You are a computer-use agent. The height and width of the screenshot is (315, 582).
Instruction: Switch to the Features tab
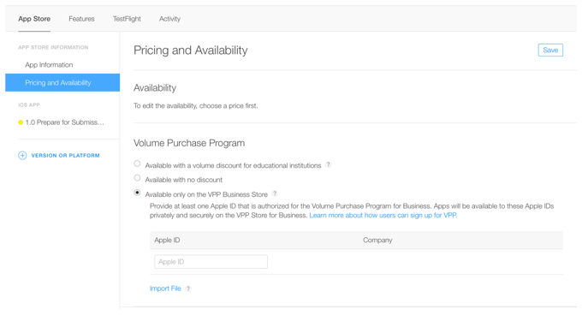(x=81, y=19)
